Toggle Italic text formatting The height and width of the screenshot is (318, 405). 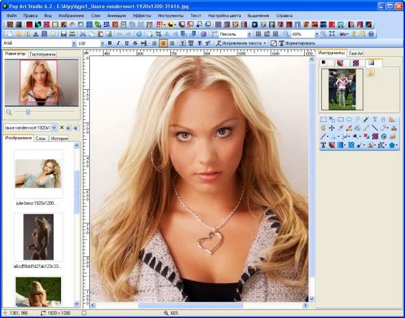click(118, 43)
